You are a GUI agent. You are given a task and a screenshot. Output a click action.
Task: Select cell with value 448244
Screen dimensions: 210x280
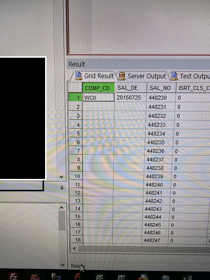click(x=156, y=217)
